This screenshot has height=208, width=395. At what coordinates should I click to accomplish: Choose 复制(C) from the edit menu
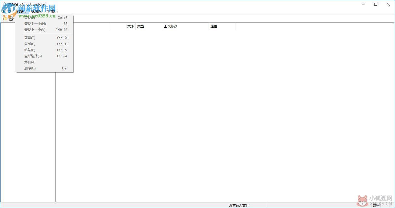[44, 44]
